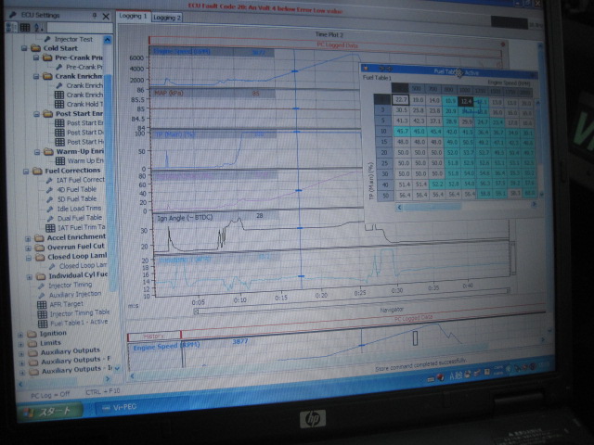Image resolution: width=594 pixels, height=445 pixels.
Task: Collapse the Cold Start folder
Action: click(x=25, y=48)
